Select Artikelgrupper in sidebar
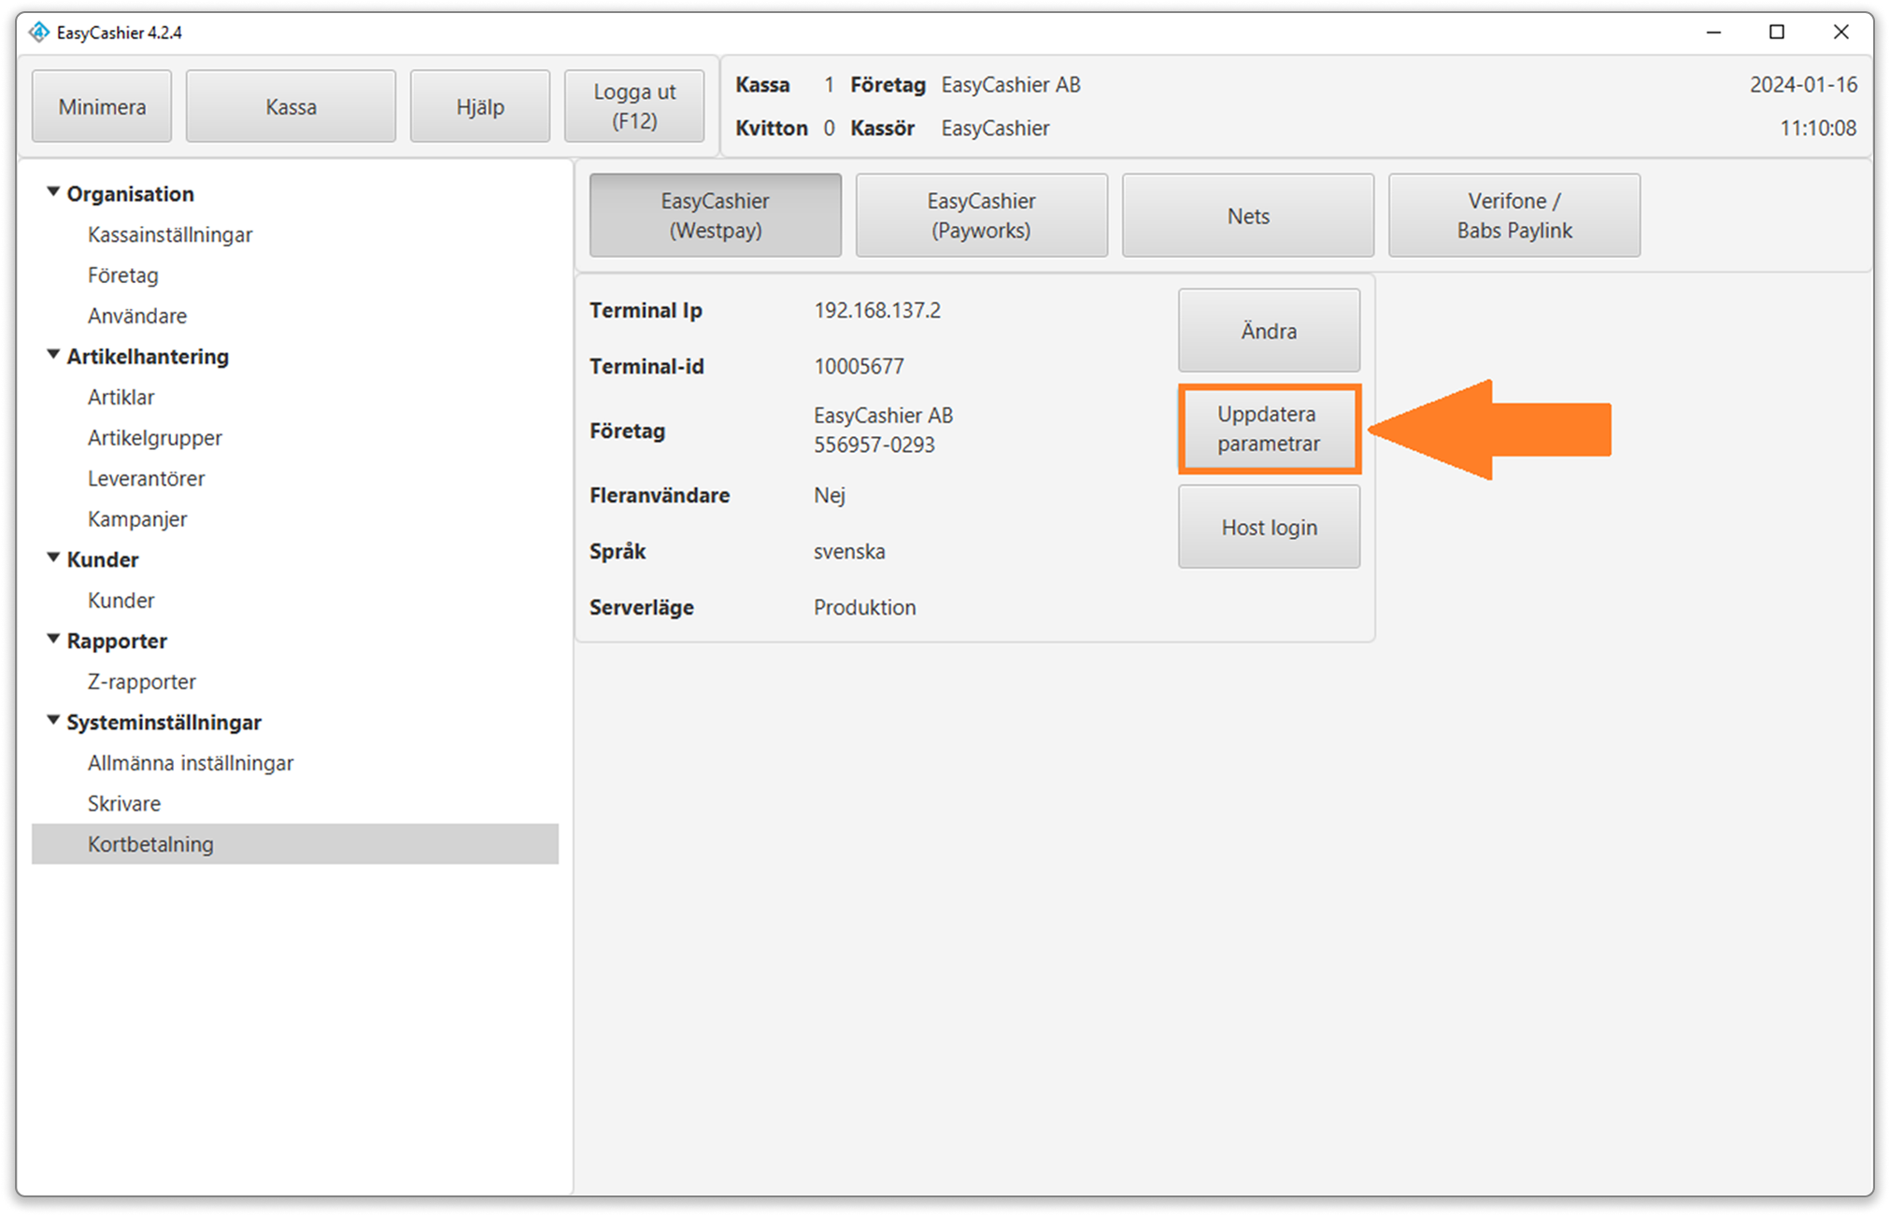This screenshot has height=1216, width=1890. pos(155,438)
